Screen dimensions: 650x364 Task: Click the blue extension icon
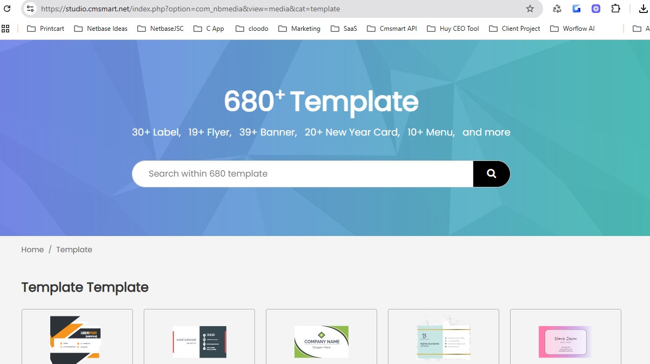(576, 9)
